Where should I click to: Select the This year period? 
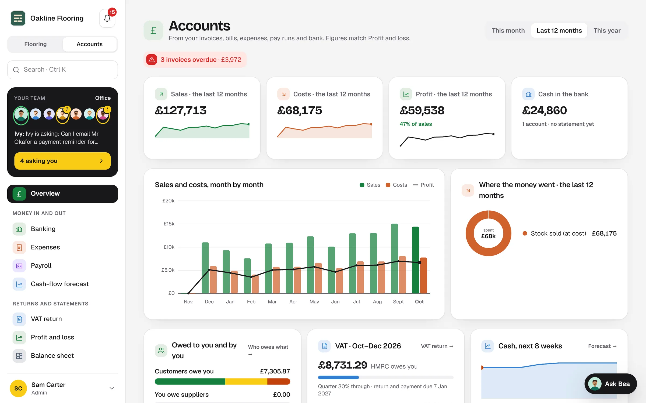pos(607,30)
